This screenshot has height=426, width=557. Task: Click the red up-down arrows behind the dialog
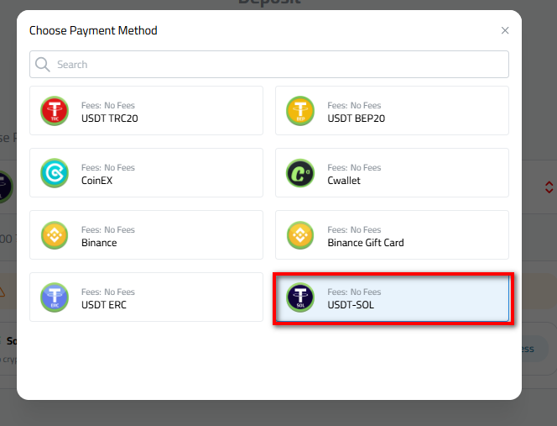[x=549, y=187]
